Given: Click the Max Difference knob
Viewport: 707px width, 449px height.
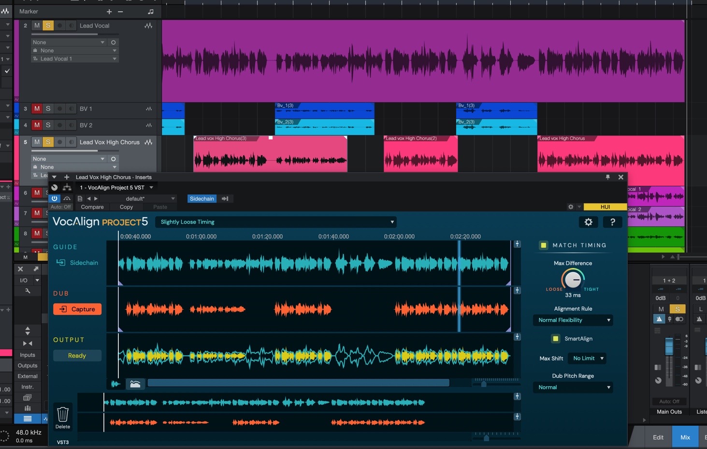Looking at the screenshot, I should click(x=573, y=280).
